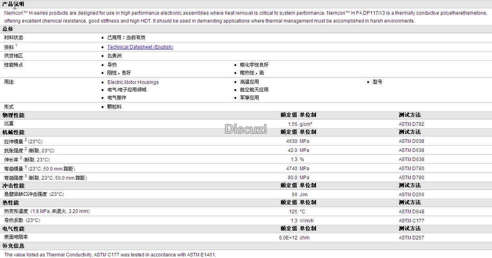The width and height of the screenshot is (492, 258).
Task: Click the 冲击性能 section header
Action: [13, 186]
